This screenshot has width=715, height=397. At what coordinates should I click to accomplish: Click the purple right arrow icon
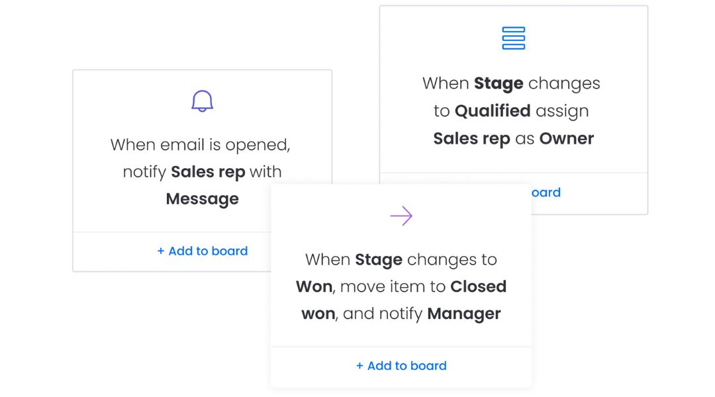[x=401, y=216]
